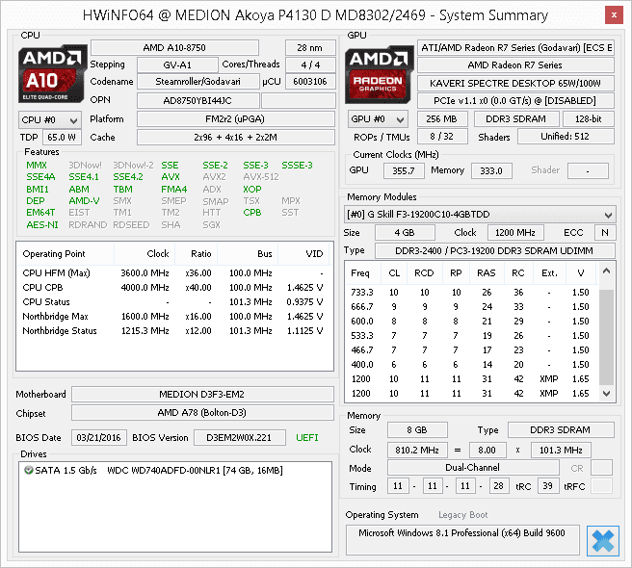This screenshot has width=632, height=568.
Task: Open the GPU #0 selector dropdown
Action: click(x=378, y=119)
